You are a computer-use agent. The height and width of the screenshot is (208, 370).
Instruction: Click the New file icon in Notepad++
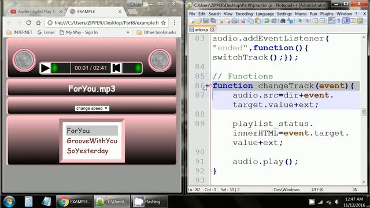(x=193, y=21)
